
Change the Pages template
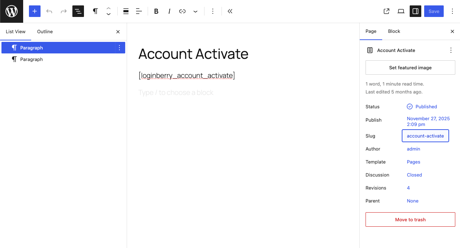pos(413,162)
